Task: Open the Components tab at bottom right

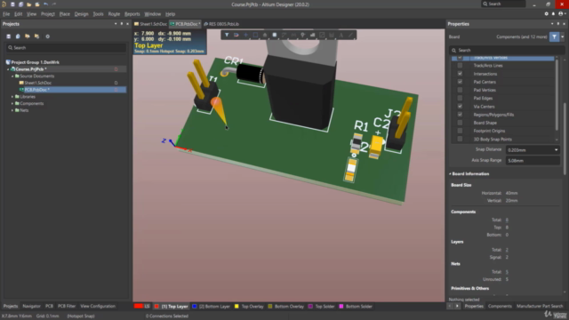Action: tap(500, 306)
